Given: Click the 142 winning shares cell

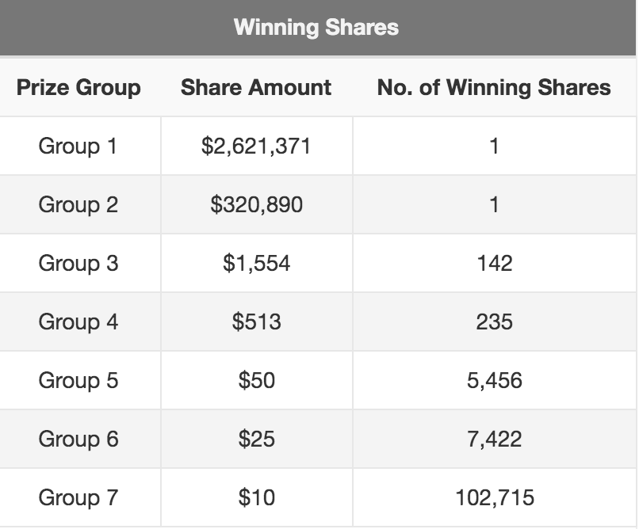Looking at the screenshot, I should point(495,263).
